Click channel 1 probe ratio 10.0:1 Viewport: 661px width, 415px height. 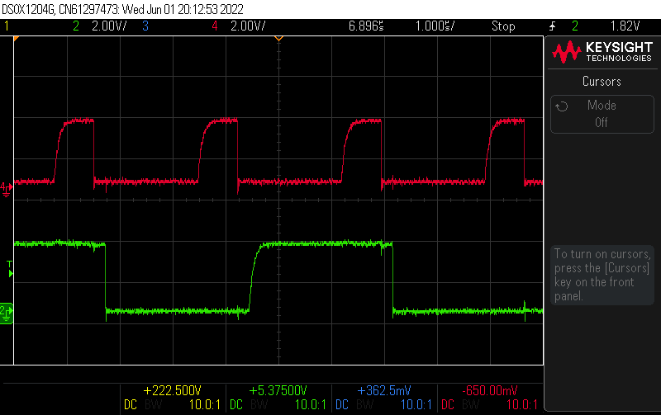click(x=204, y=405)
